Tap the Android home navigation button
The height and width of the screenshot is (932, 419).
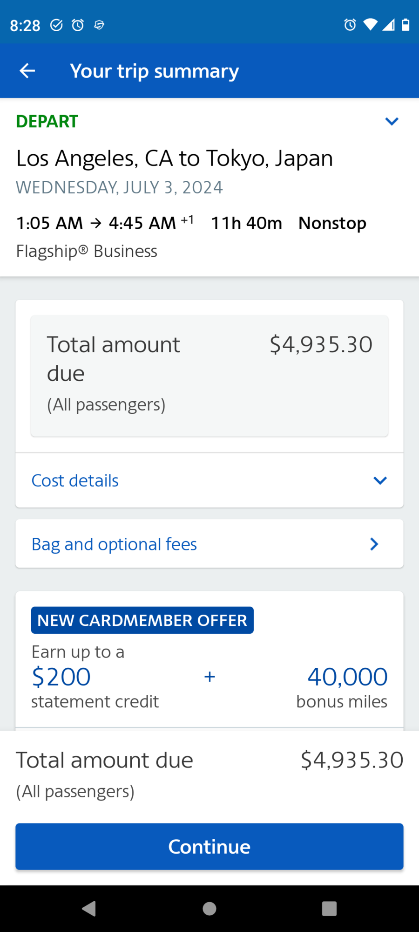[209, 908]
